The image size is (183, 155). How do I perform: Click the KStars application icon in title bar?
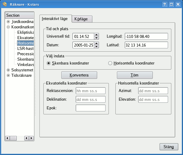click(x=5, y=4)
